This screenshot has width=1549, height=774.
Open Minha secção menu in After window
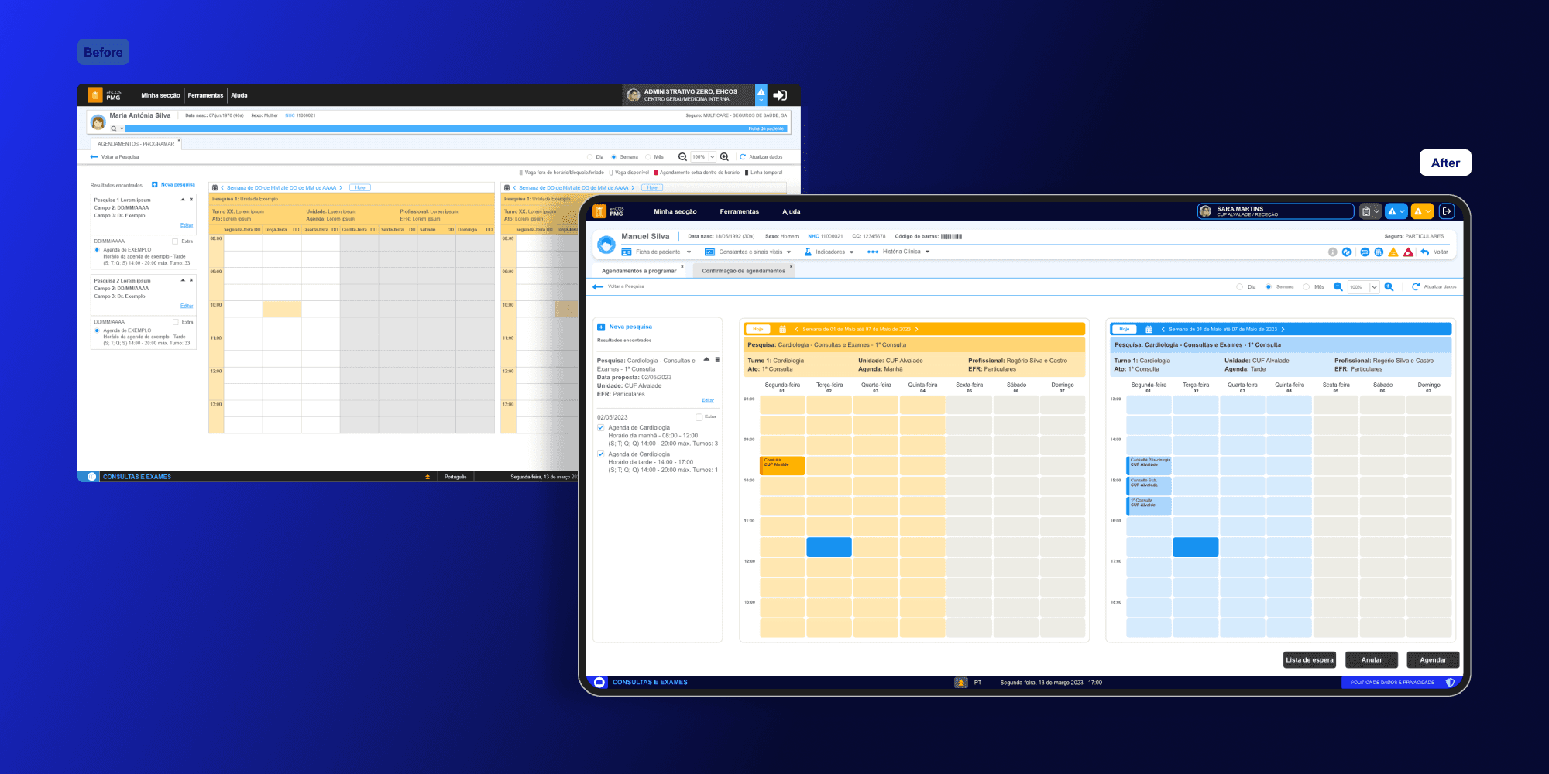tap(675, 211)
